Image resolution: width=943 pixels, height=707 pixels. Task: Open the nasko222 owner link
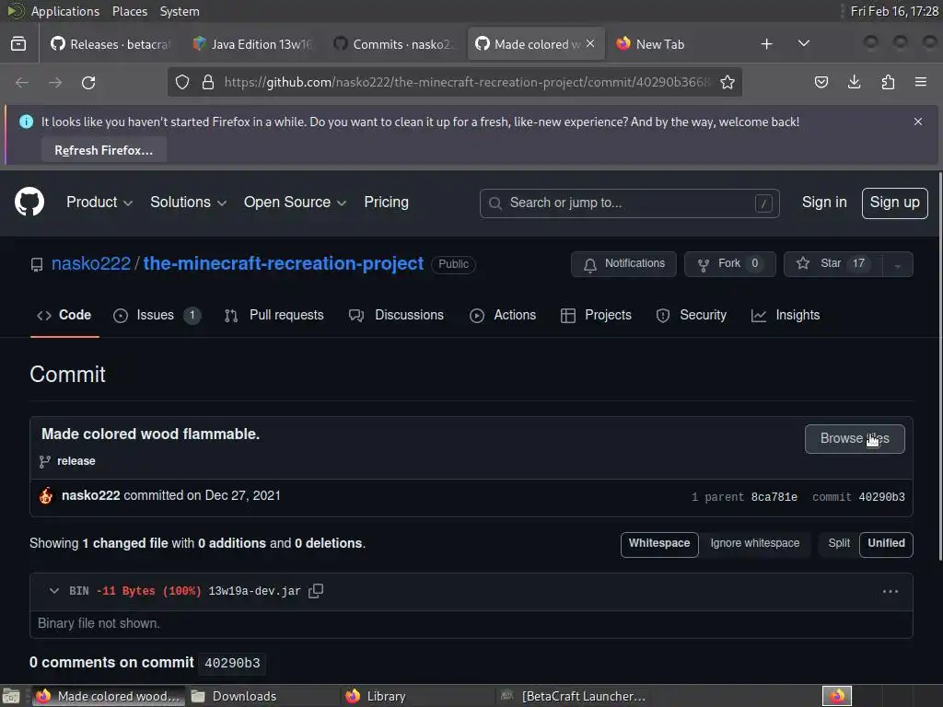91,264
